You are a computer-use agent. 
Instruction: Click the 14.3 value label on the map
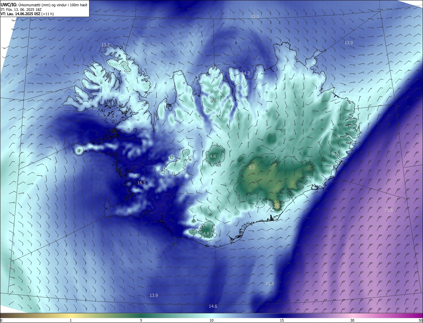[246, 73]
